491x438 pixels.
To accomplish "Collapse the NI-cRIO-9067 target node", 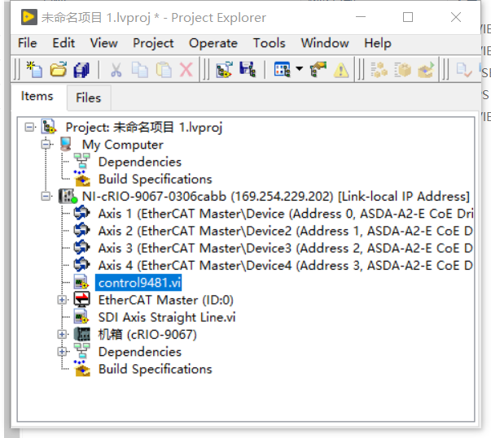I will click(46, 196).
